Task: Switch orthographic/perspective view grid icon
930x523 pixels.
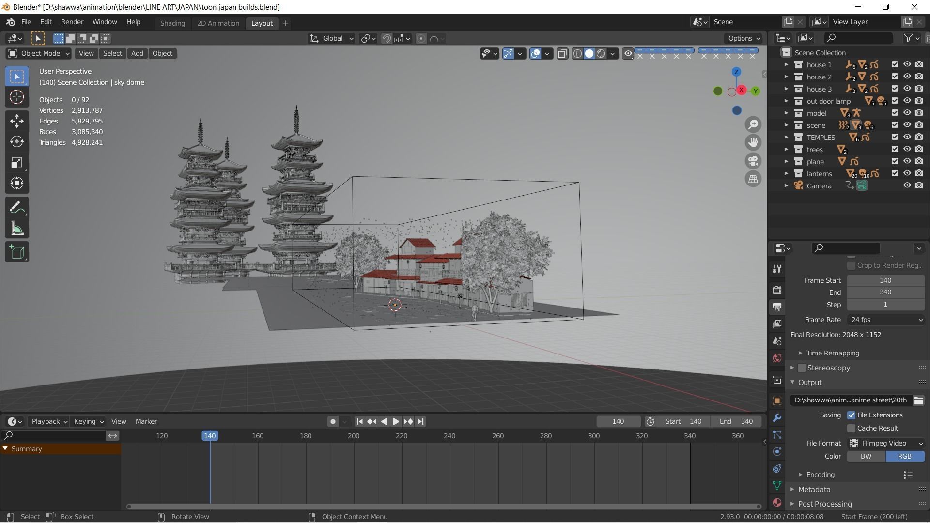Action: click(753, 179)
